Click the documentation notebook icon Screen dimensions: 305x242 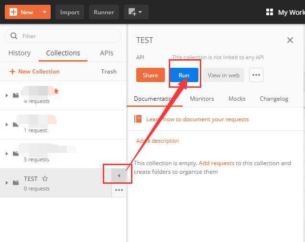(x=138, y=119)
